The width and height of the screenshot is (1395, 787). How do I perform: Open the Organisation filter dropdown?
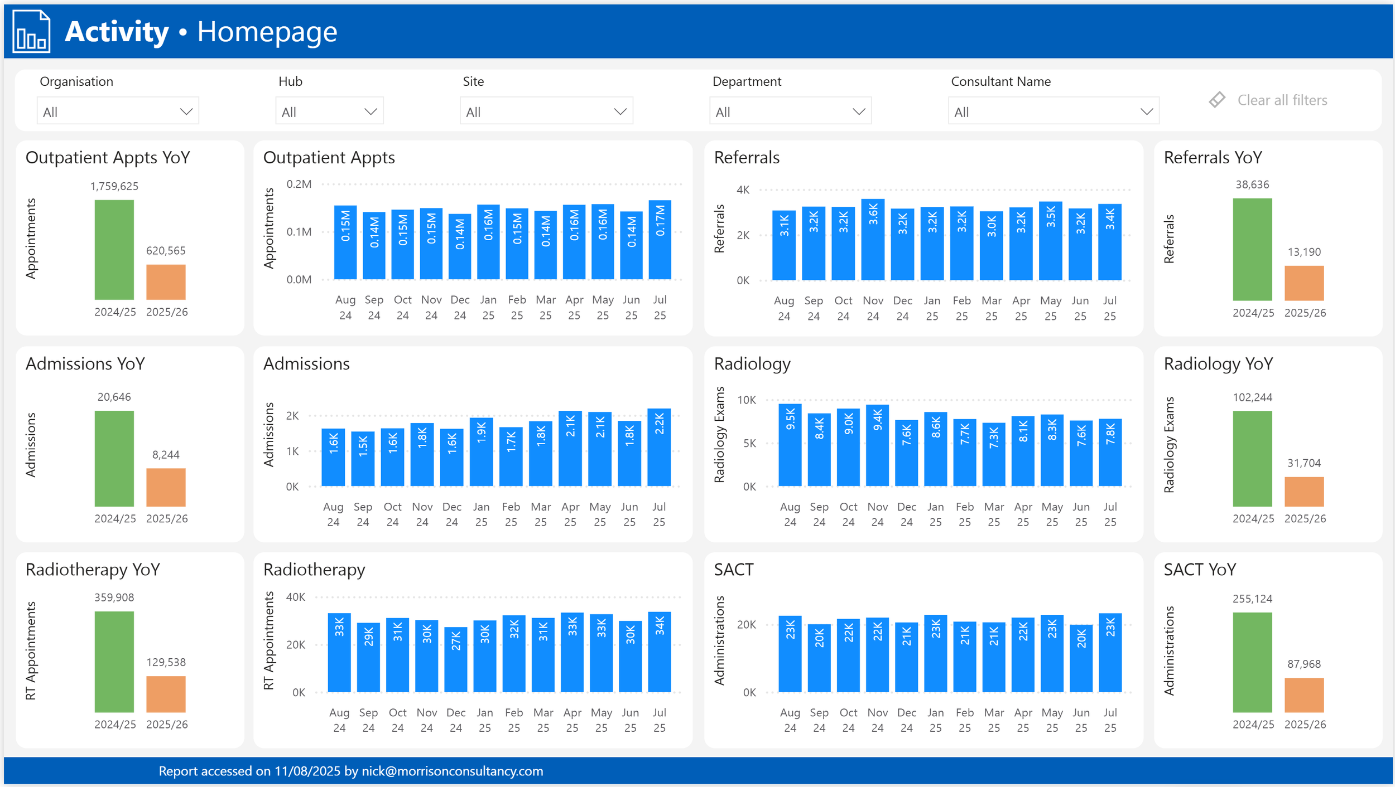pyautogui.click(x=118, y=111)
